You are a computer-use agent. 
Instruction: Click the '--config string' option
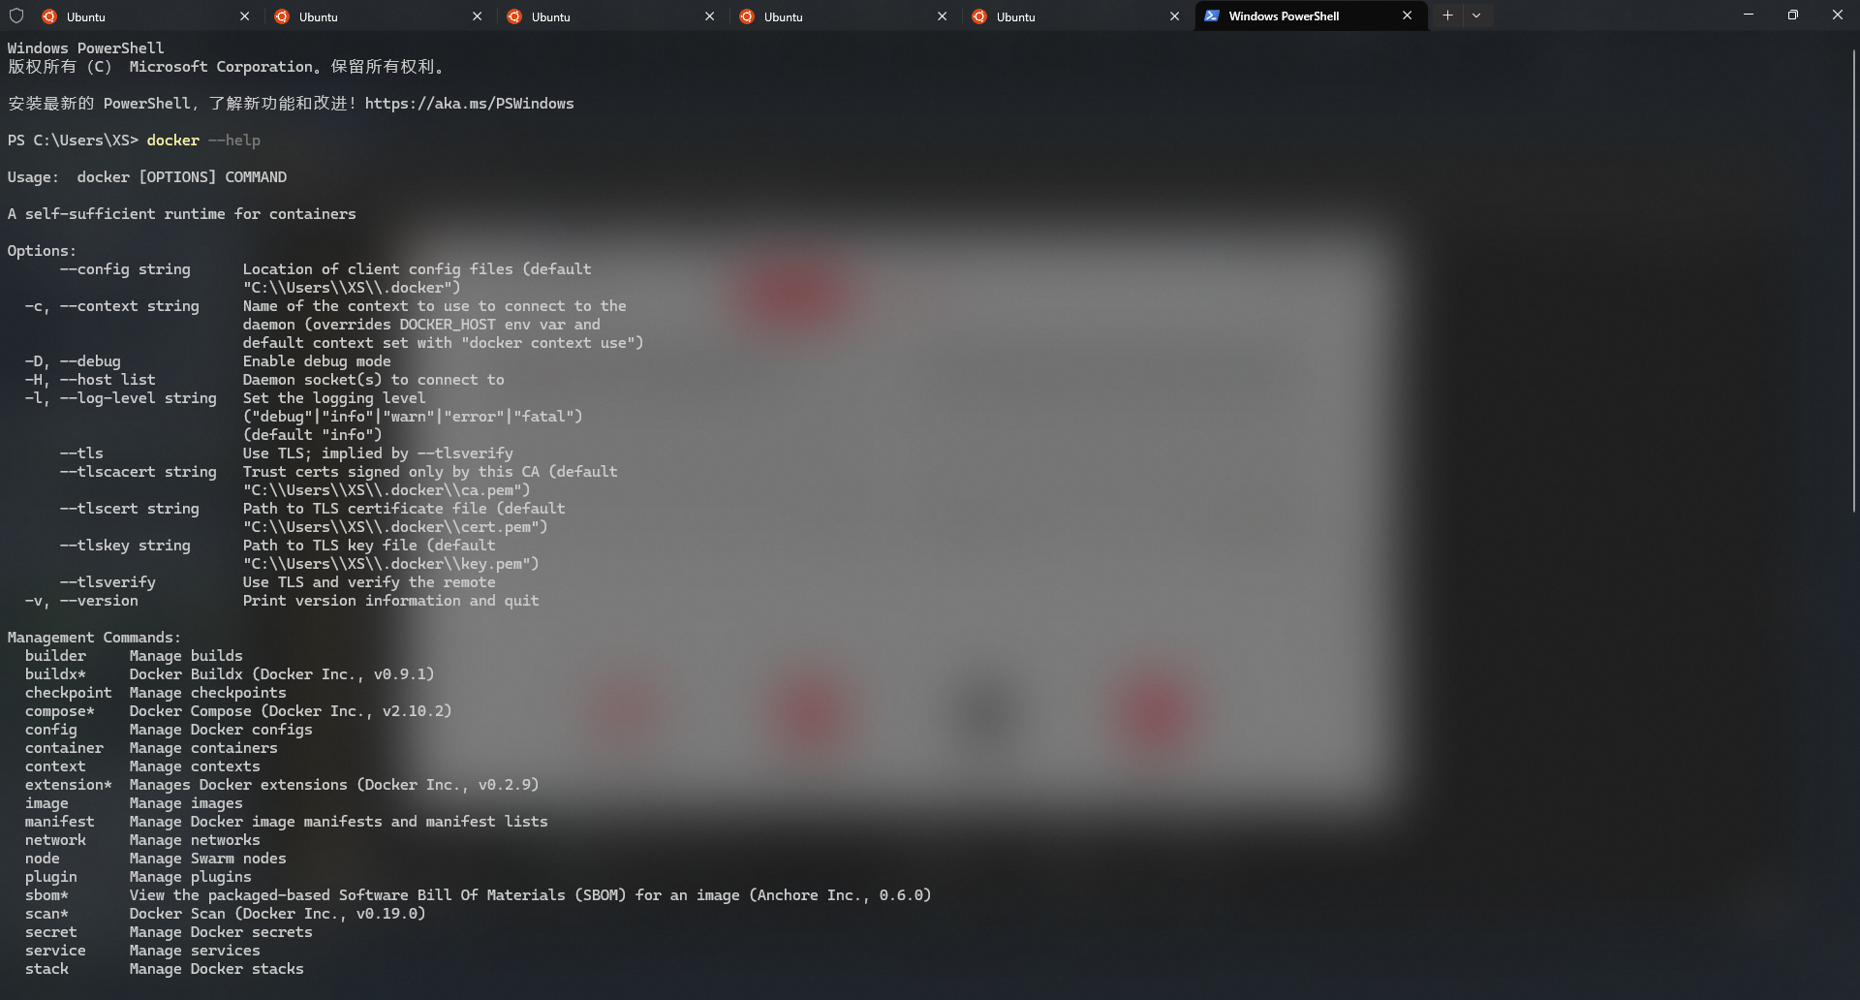click(125, 268)
